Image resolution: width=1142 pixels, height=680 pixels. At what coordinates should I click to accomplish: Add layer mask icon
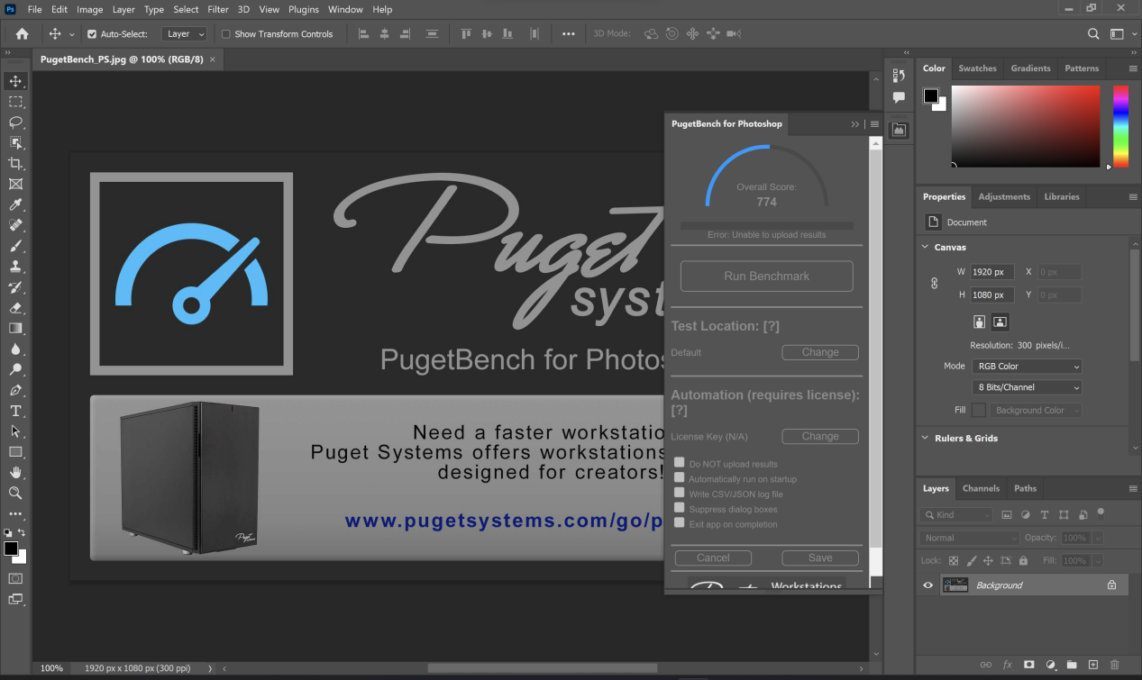click(1029, 665)
